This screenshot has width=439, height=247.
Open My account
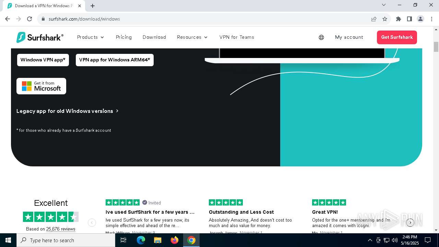(x=349, y=37)
